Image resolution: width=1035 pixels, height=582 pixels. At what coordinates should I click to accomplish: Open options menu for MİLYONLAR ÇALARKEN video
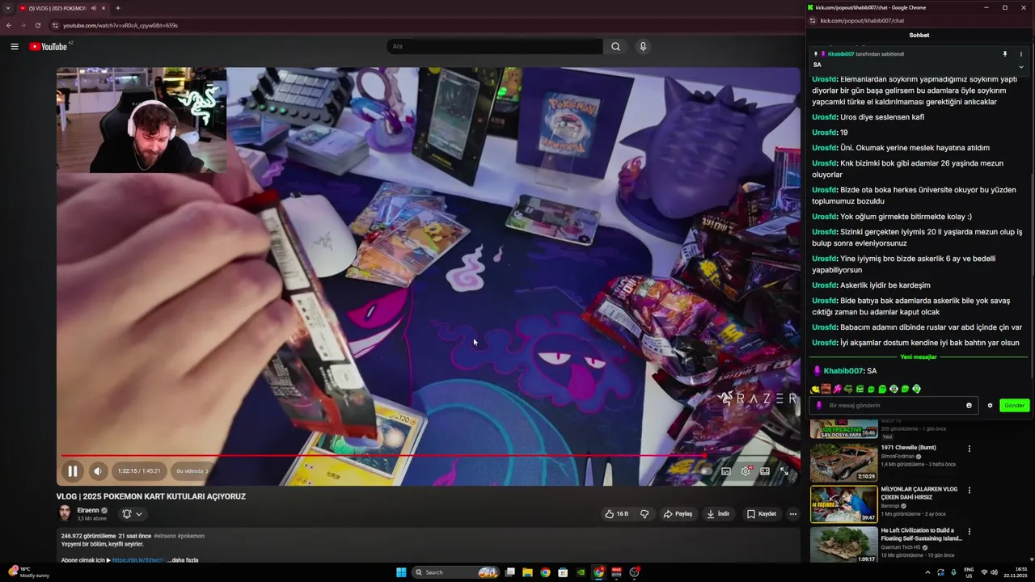(970, 491)
